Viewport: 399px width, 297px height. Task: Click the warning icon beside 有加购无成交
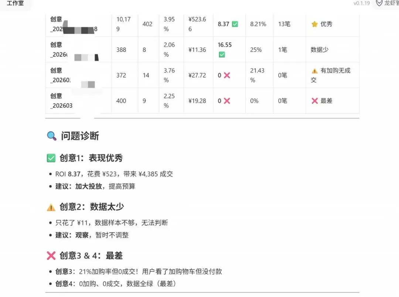[x=314, y=71]
